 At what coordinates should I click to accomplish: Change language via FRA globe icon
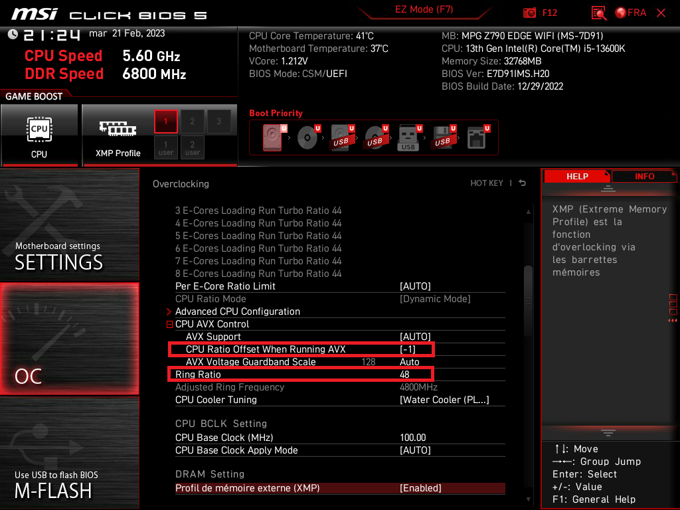(x=631, y=13)
